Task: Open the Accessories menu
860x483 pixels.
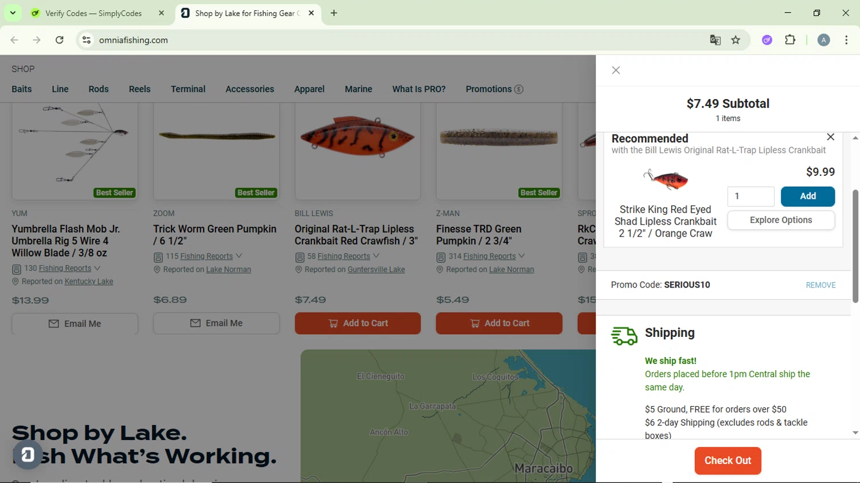Action: coord(250,89)
